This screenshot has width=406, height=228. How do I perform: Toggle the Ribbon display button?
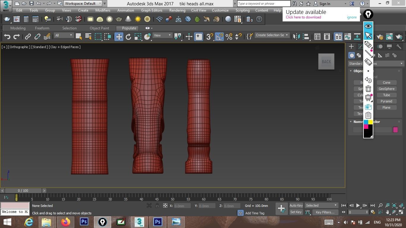click(338, 37)
